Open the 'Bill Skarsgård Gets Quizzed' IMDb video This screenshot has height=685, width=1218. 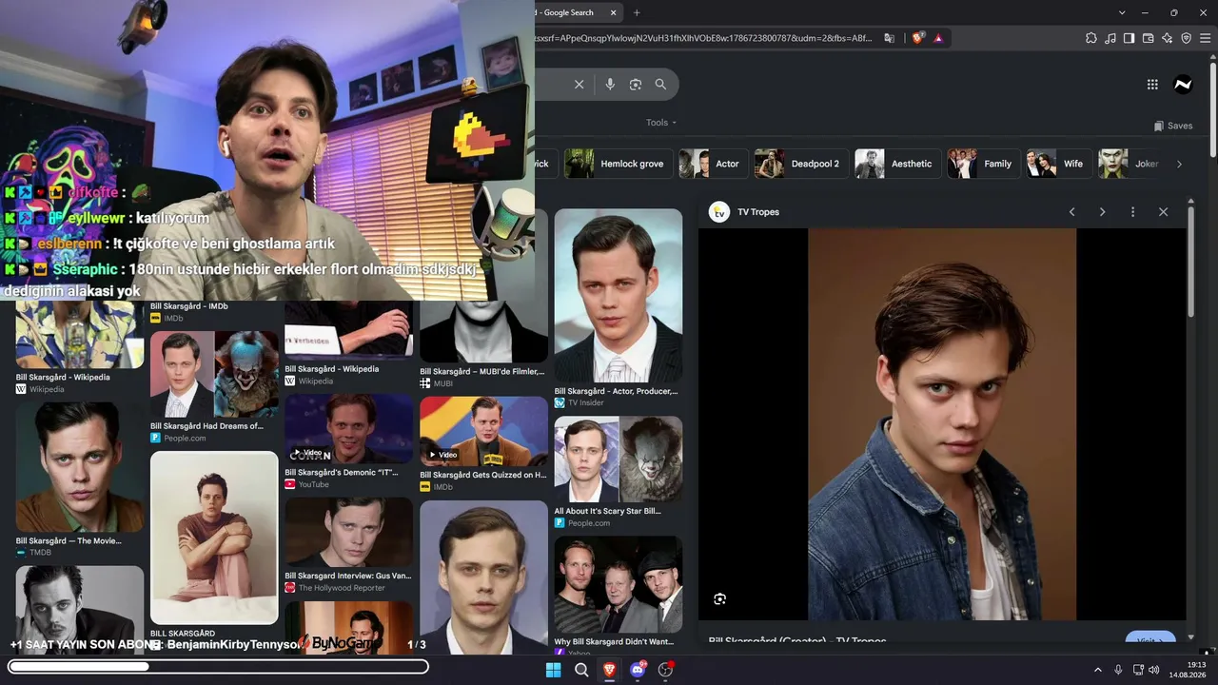point(483,432)
